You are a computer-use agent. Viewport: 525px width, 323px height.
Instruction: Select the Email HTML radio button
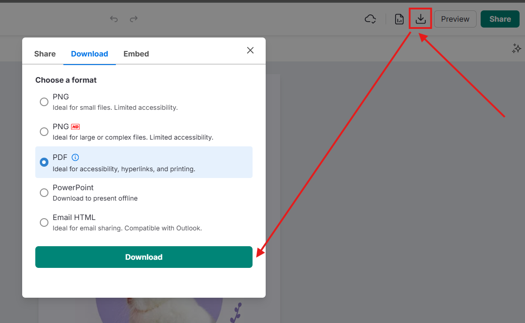pos(44,222)
